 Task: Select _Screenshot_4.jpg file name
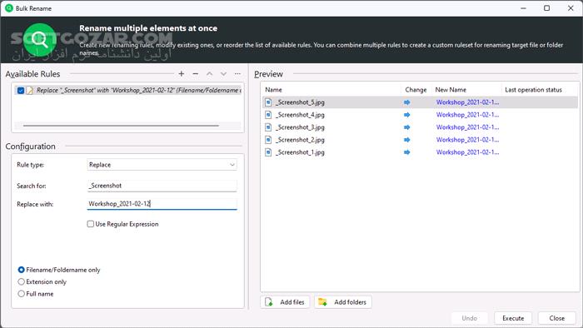pos(300,115)
